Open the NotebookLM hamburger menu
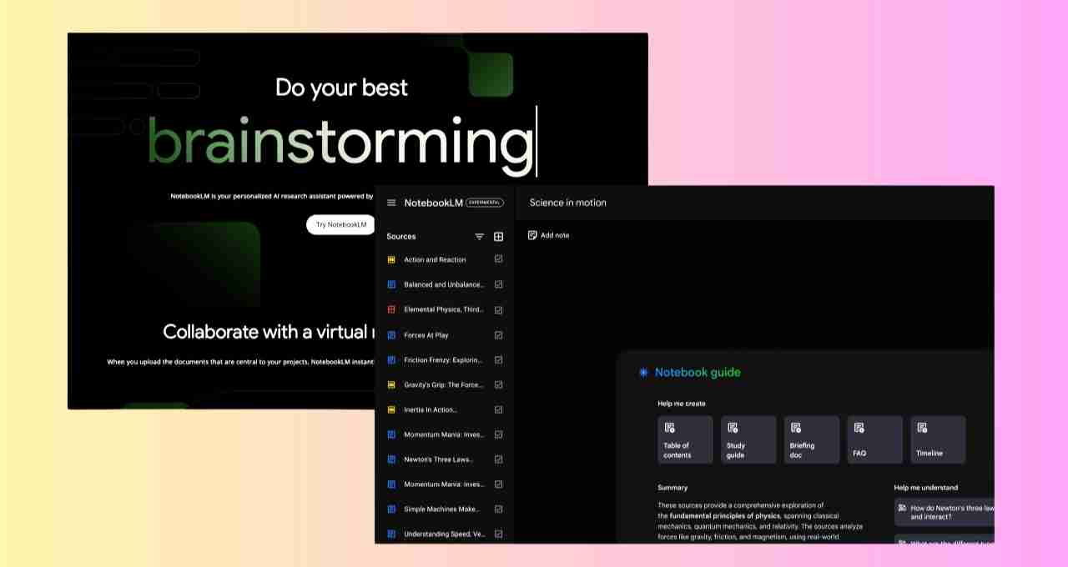Viewport: 1068px width, 567px height. 391,203
